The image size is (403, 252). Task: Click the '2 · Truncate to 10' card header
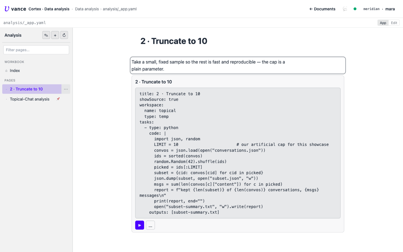(x=153, y=82)
